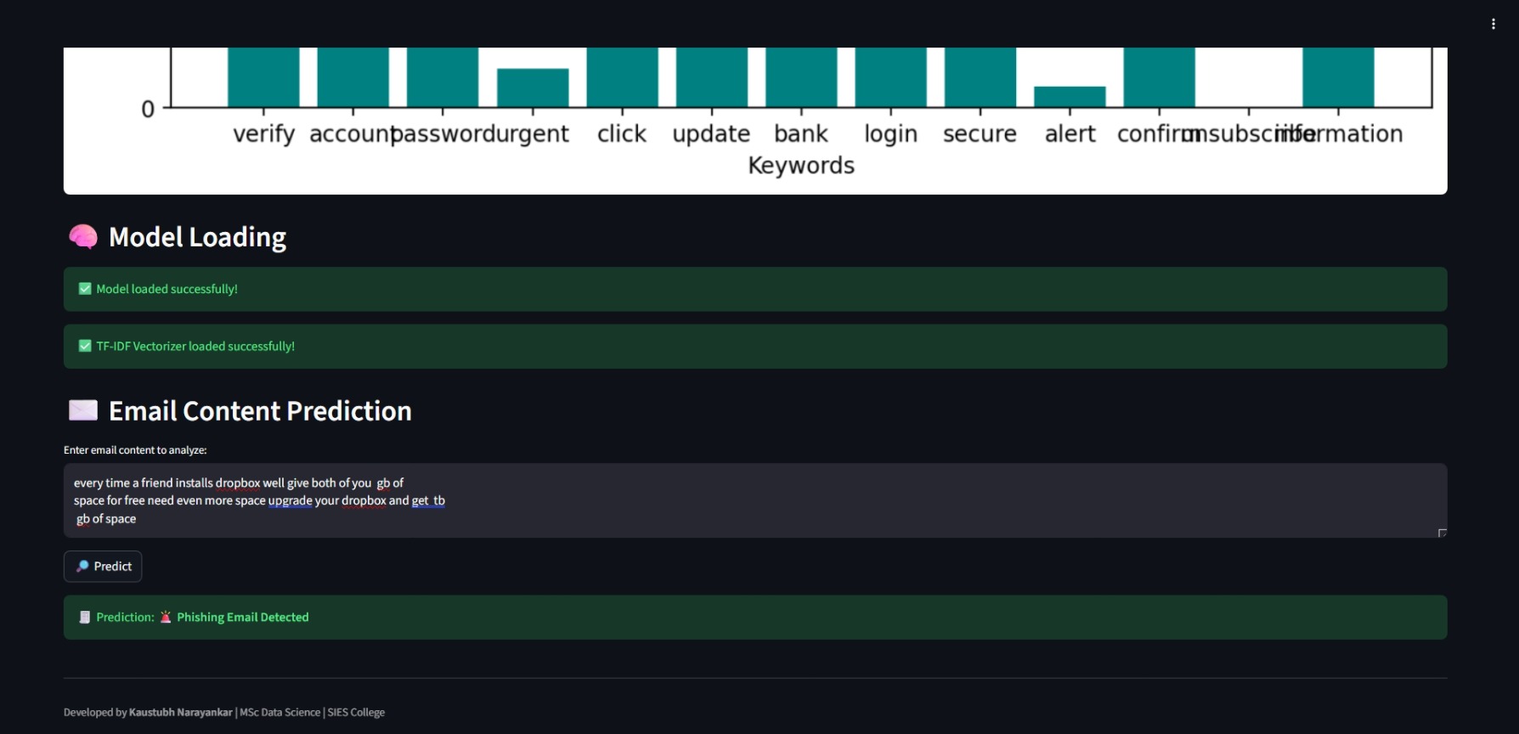1519x734 pixels.
Task: Click the short bar above 'alert'
Action: 1070,97
